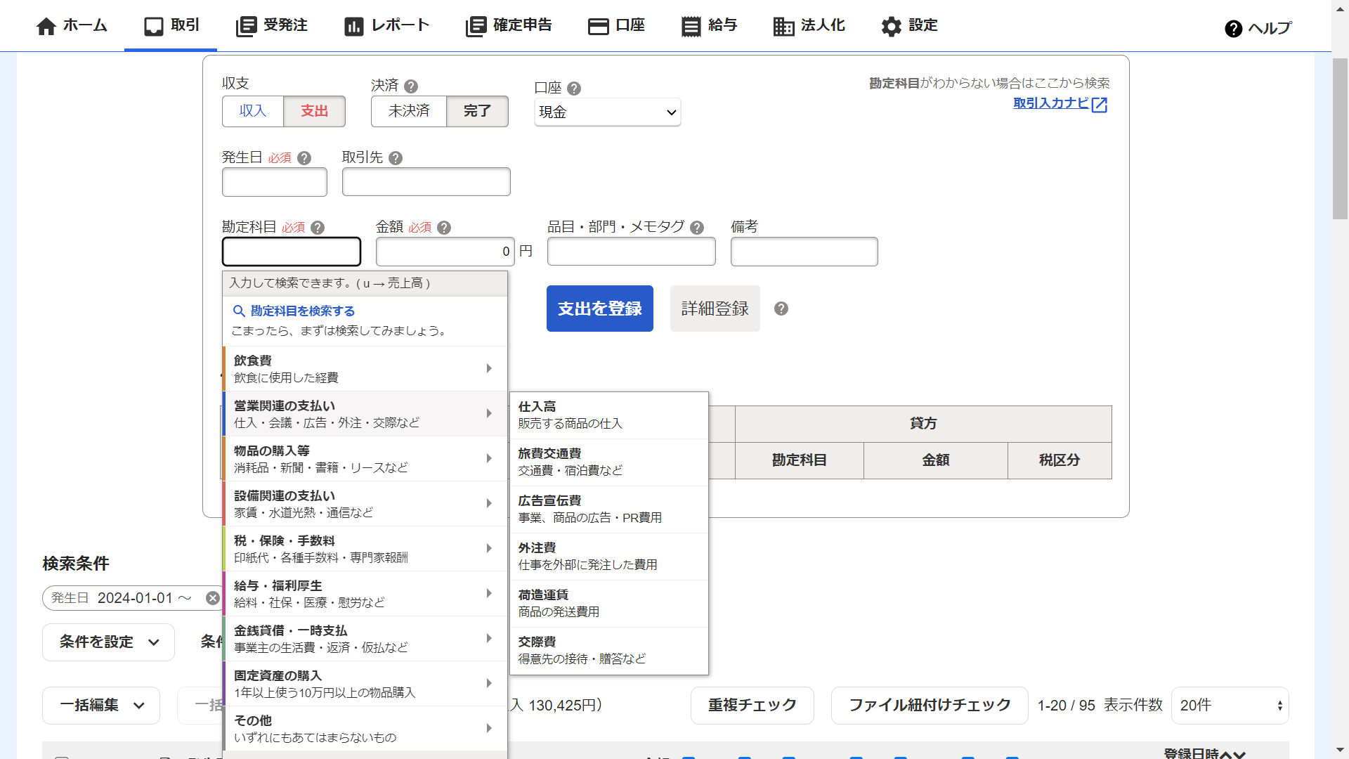Screen dimensions: 1349x759
Task: Set 決済 status to 未決済
Action: click(x=409, y=111)
